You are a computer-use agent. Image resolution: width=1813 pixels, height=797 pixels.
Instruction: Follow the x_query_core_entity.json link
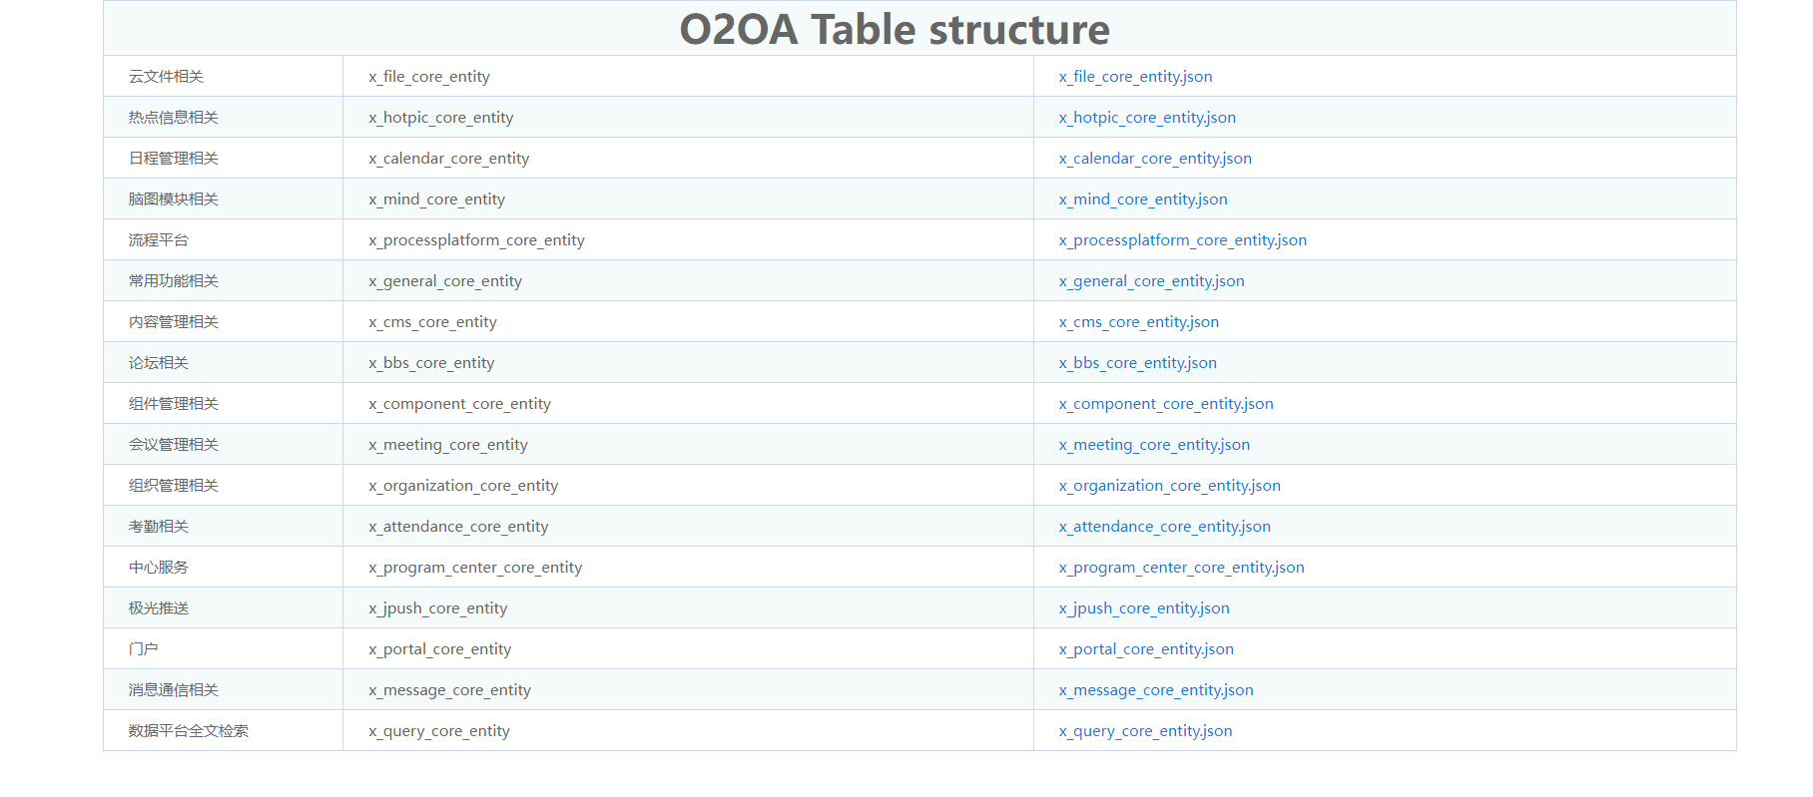[x=1145, y=731]
